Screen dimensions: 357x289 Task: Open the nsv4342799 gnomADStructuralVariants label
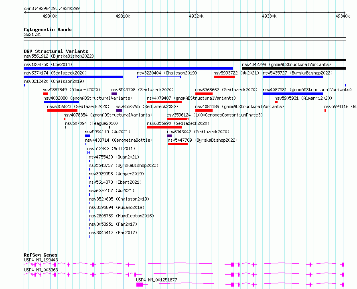click(286, 64)
